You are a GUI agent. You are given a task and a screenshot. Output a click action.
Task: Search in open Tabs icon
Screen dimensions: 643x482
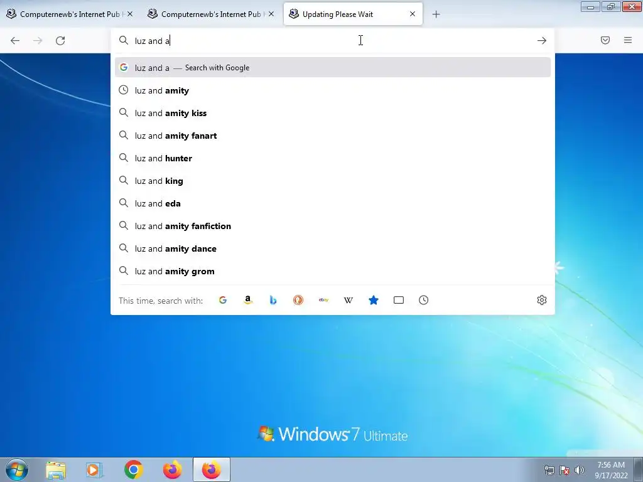399,300
